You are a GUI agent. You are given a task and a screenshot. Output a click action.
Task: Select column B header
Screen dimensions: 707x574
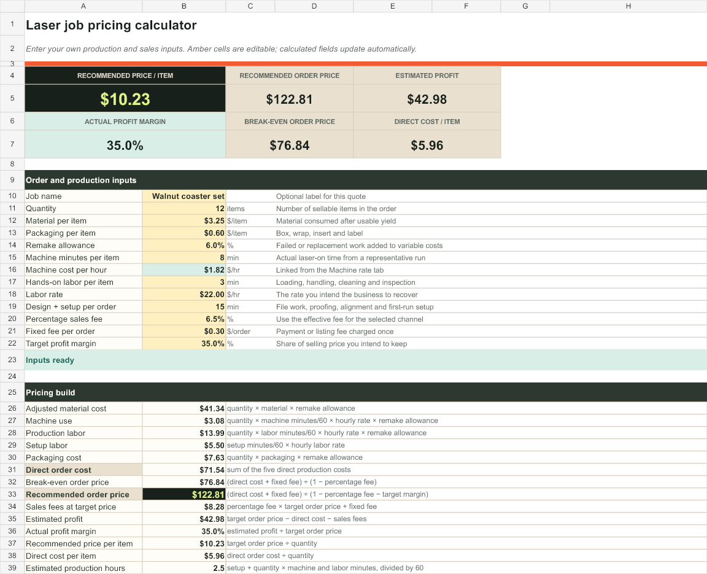(184, 6)
